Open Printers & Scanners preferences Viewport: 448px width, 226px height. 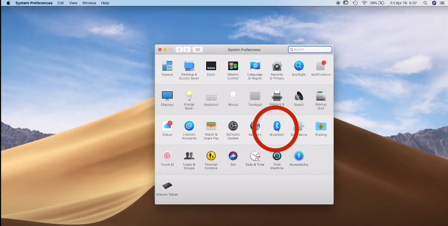click(x=277, y=98)
